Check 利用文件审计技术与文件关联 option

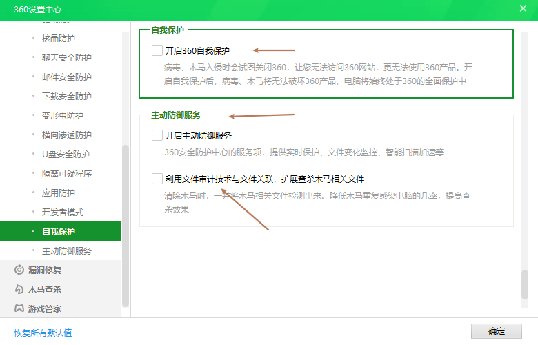[157, 179]
